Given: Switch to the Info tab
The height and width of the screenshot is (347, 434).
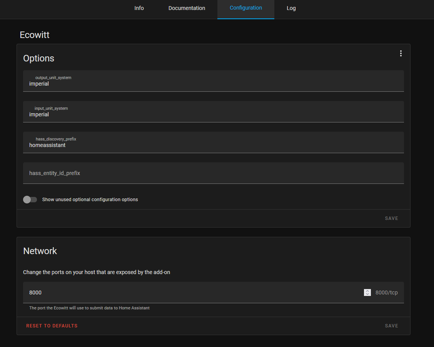Looking at the screenshot, I should (139, 8).
